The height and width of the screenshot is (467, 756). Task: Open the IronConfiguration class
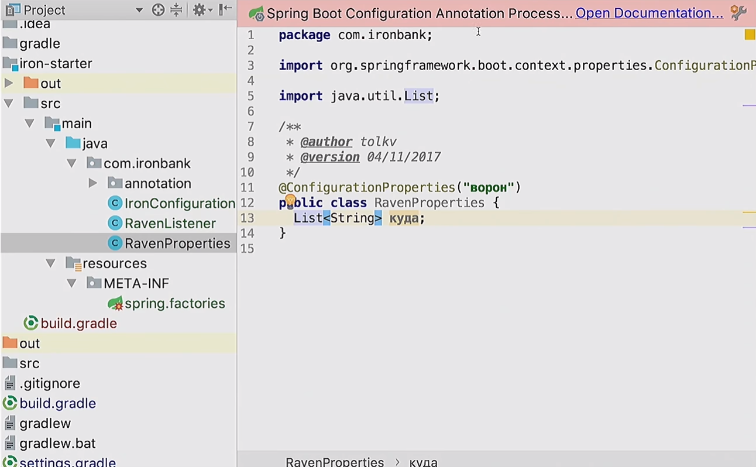click(x=180, y=204)
